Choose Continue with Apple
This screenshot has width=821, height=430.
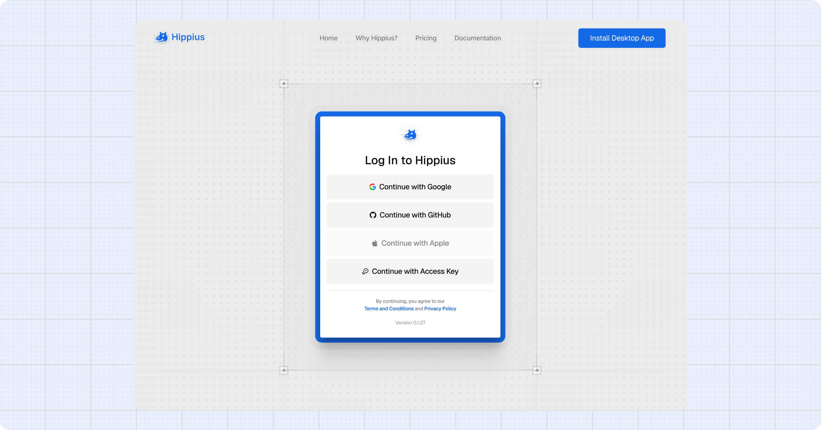[x=410, y=243]
